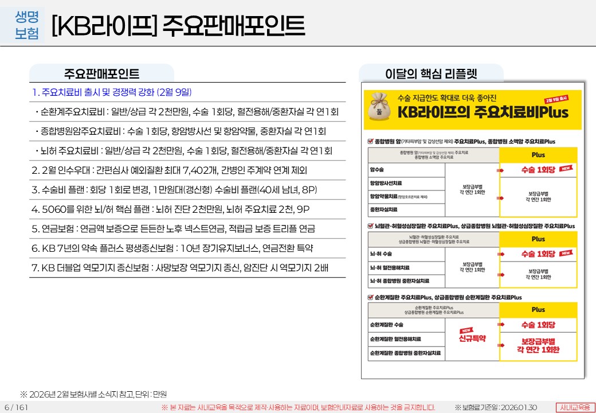This screenshot has height=413, width=596.
Task: Click the NEW badge in the '뇌·허 수술' row
Action: [566, 252]
